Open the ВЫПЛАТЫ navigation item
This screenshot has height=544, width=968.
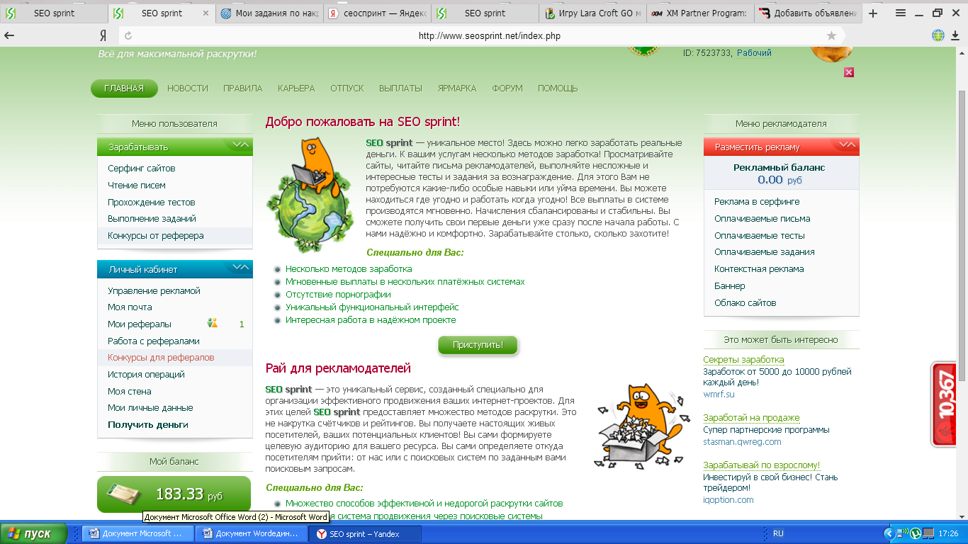(400, 89)
